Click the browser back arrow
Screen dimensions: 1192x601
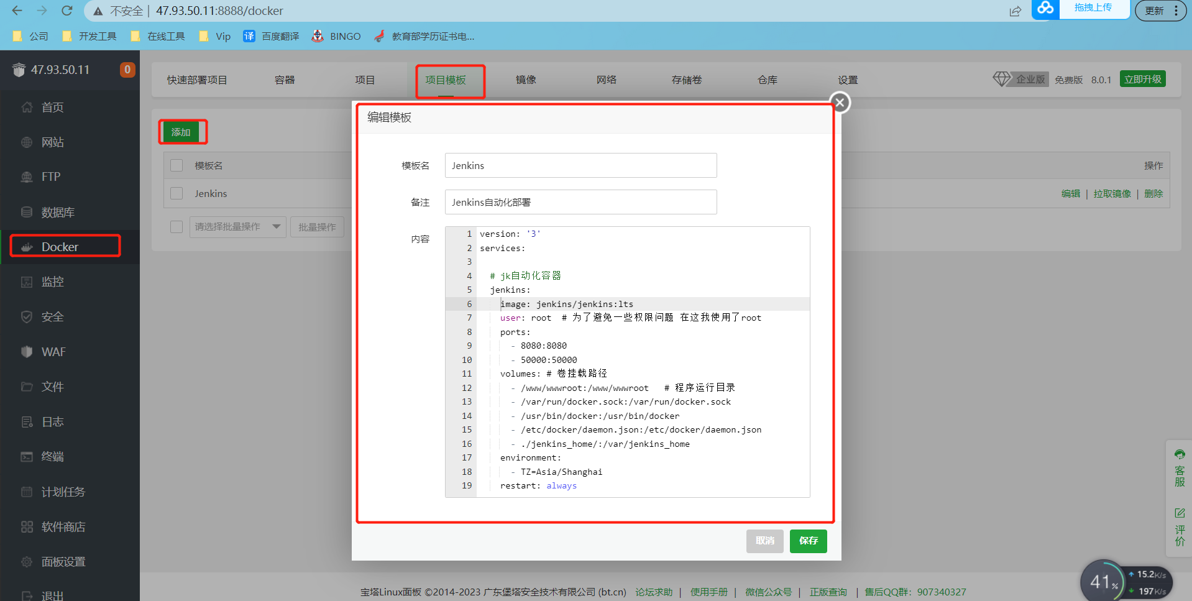17,11
